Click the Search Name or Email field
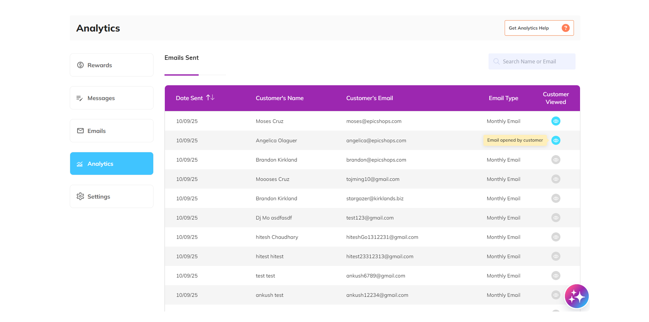The height and width of the screenshot is (322, 649). (532, 61)
